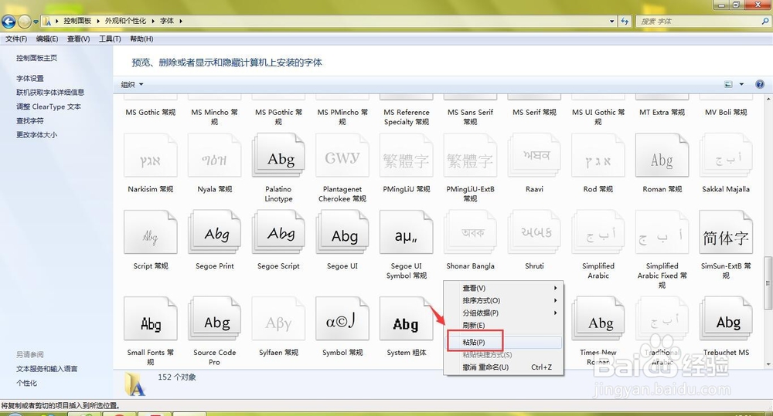773x416 pixels.
Task: Select the Trebuchet MS font icon
Action: coord(726,319)
